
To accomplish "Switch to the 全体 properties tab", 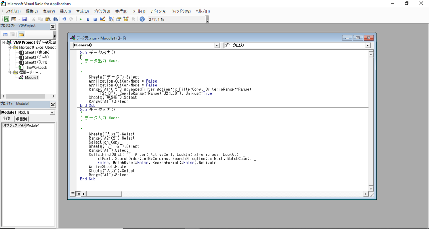I will click(x=7, y=119).
